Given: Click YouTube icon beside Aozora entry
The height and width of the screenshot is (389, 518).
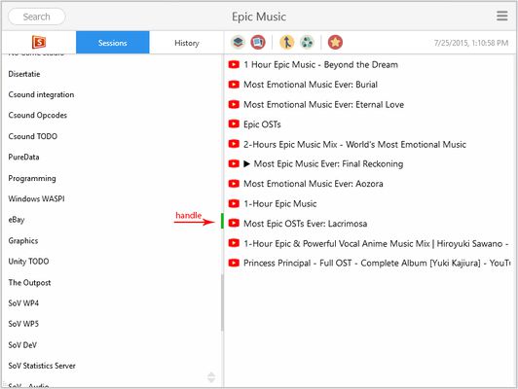Looking at the screenshot, I should 234,184.
